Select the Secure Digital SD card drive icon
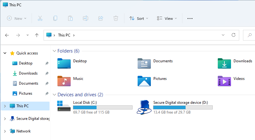 tap(144, 107)
